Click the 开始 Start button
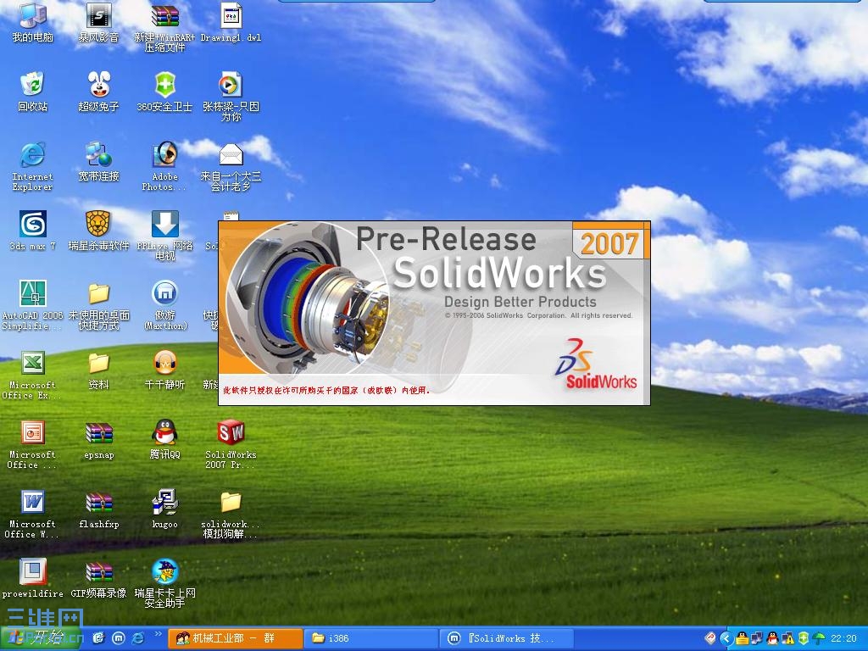 40,638
